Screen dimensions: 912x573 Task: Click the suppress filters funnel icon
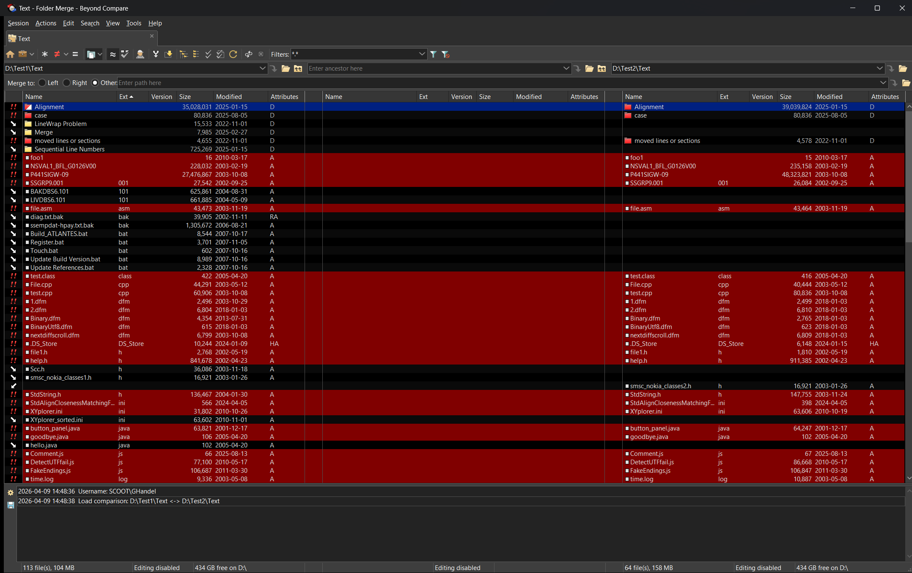coord(445,54)
